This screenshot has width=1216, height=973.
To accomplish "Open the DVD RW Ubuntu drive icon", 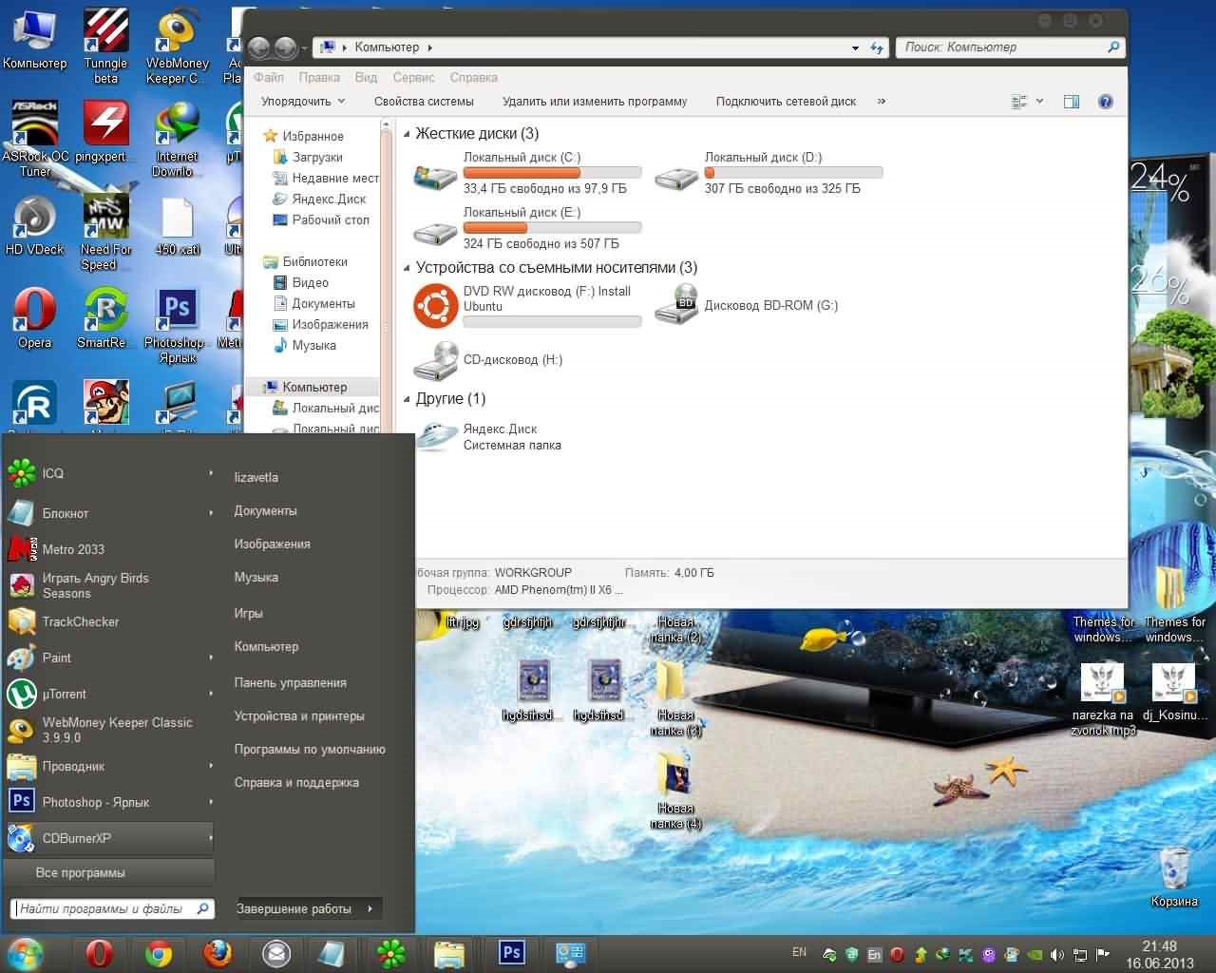I will pos(436,306).
